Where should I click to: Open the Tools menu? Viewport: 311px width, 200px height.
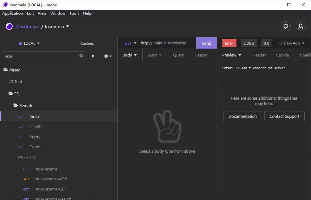coord(74,13)
